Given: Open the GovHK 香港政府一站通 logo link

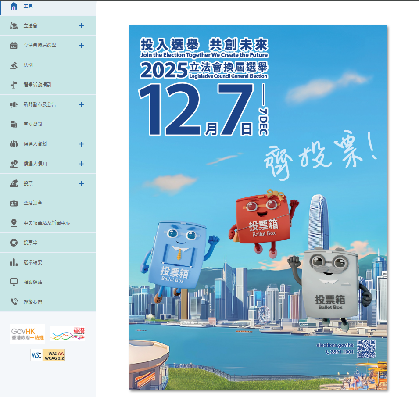Looking at the screenshot, I should pos(28,334).
